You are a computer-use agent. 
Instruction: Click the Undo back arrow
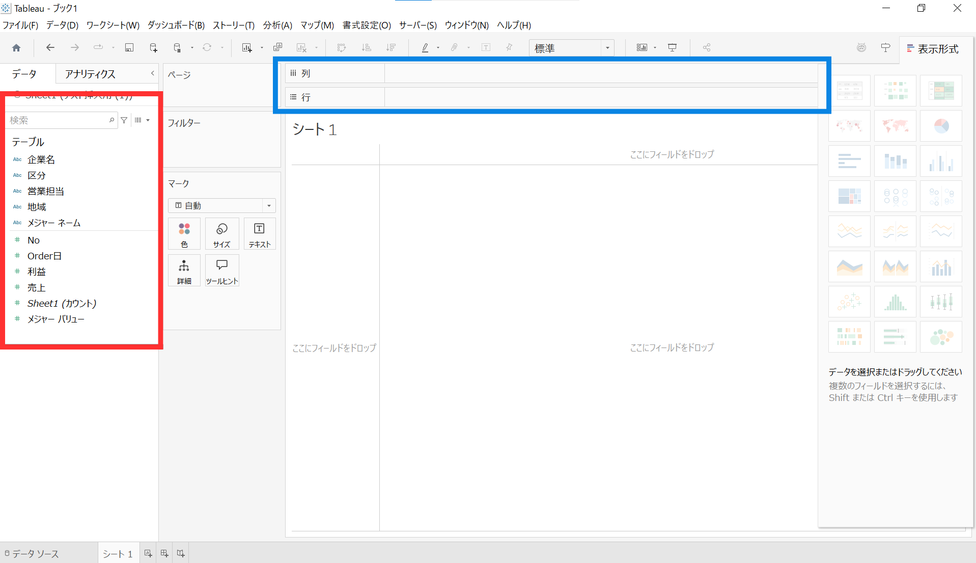tap(50, 48)
